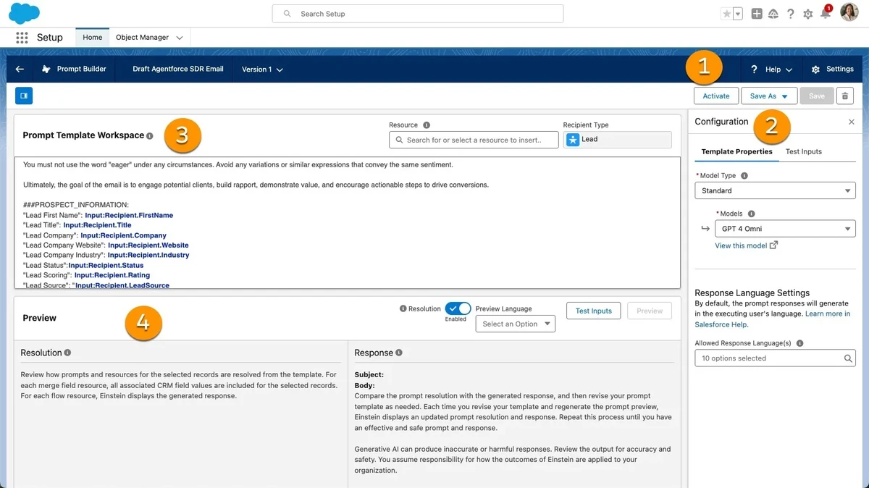This screenshot has width=869, height=488.
Task: Open the Models GPT 4 Omni dropdown
Action: (x=784, y=229)
